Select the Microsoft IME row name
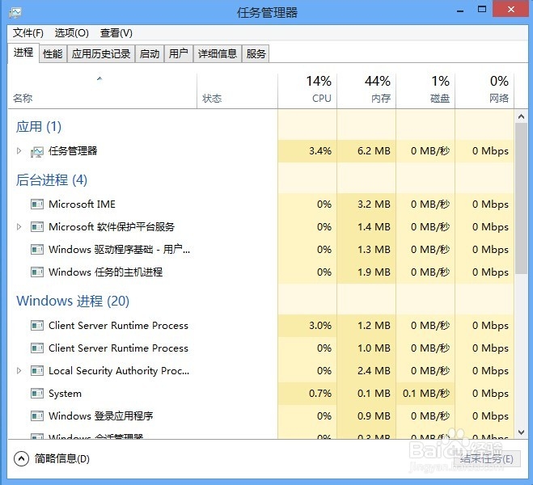 (82, 205)
